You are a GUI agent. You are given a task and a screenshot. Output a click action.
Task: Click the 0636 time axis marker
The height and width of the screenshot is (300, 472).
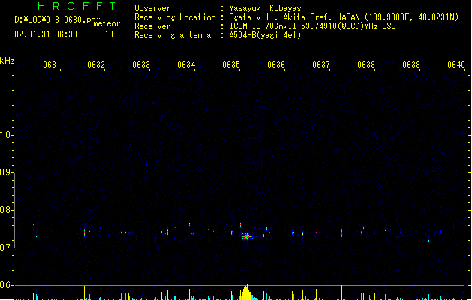[x=276, y=64]
